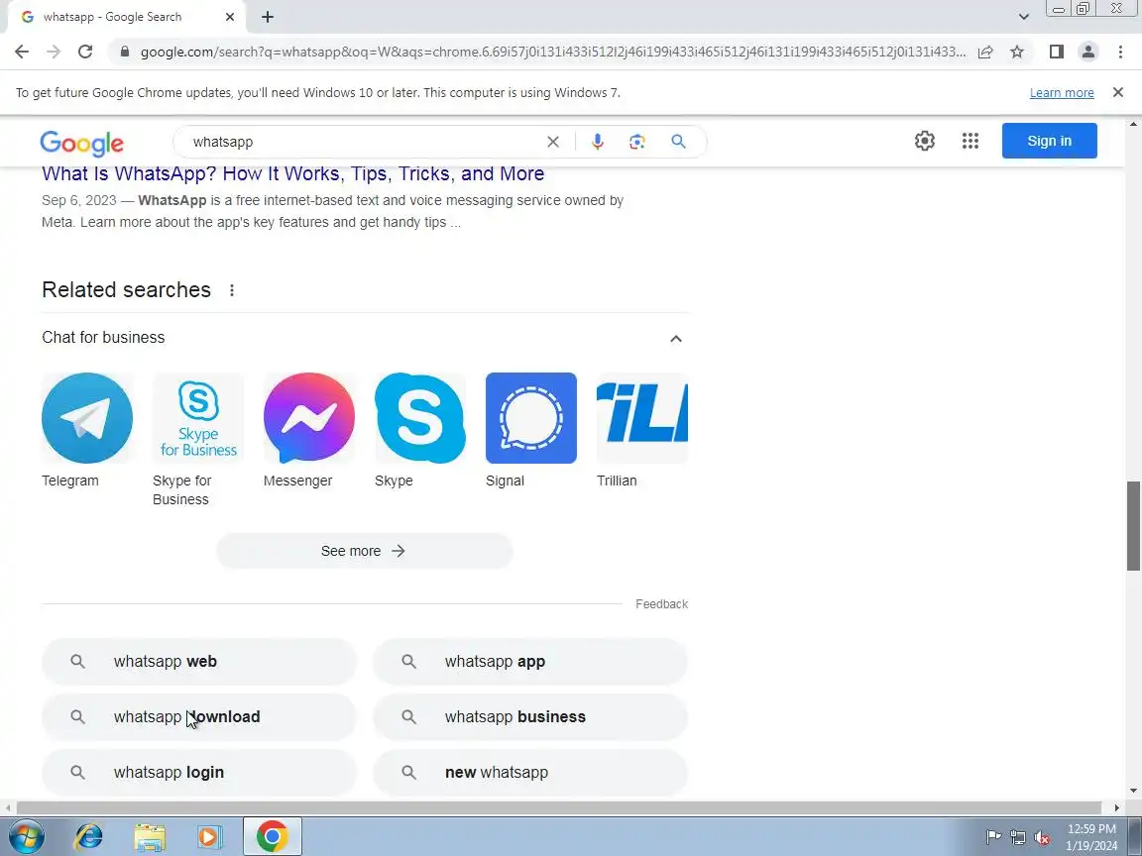Share this page from the address bar
Screen dimensions: 1142x856
985,52
